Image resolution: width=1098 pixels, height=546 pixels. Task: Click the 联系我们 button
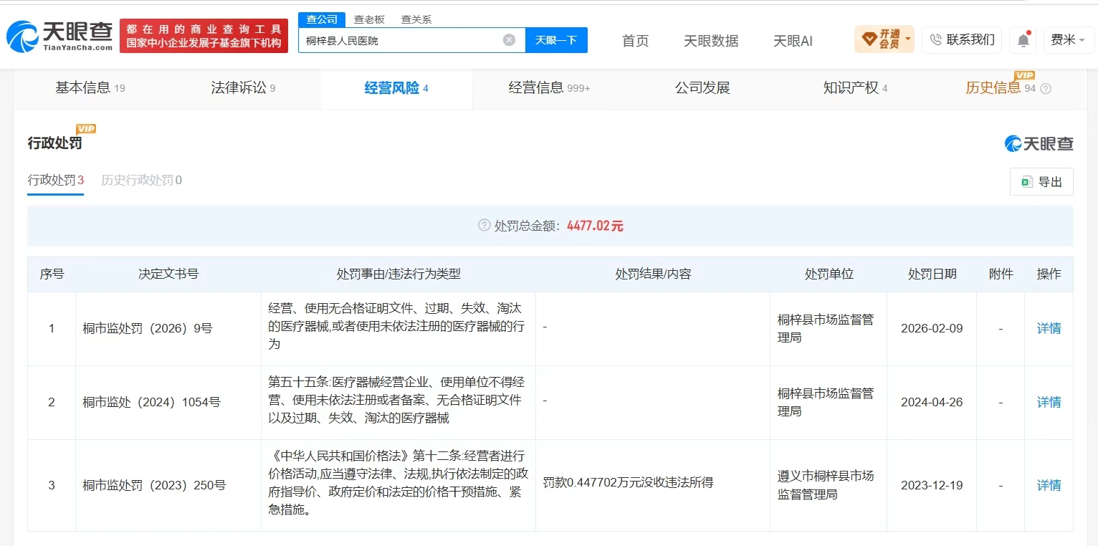(962, 39)
